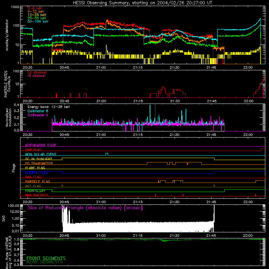Click the Mon. Rate LIVETIME axis label
Viewport: 269px width, 269px height.
point(9,252)
